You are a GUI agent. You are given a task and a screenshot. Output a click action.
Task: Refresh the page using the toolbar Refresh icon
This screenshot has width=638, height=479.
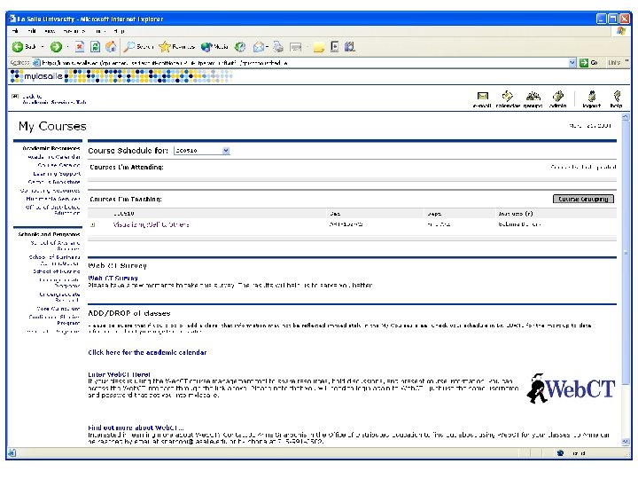[x=95, y=47]
